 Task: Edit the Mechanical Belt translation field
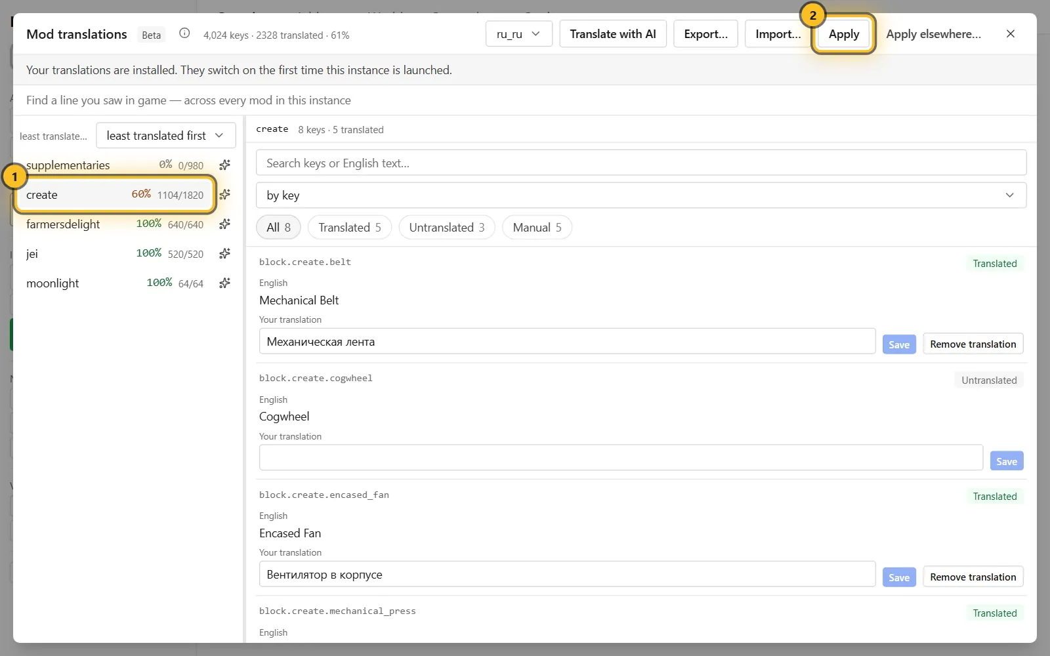(x=567, y=341)
